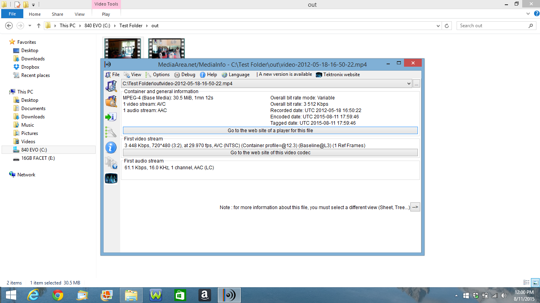Image resolution: width=540 pixels, height=303 pixels.
Task: Click the MediaInfo icon on the taskbar
Action: (x=229, y=295)
